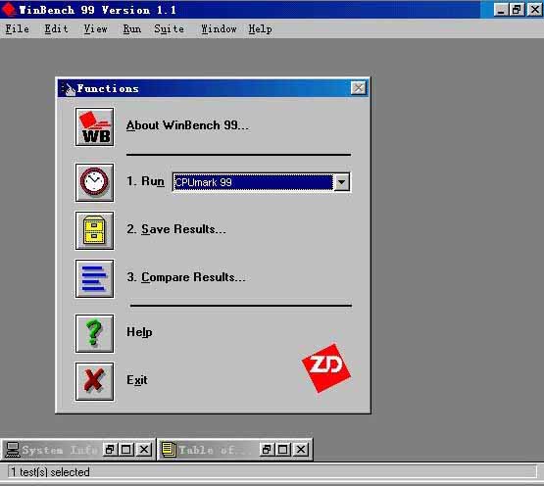Click the System Info computer icon
Image resolution: width=544 pixels, height=486 pixels.
point(13,450)
